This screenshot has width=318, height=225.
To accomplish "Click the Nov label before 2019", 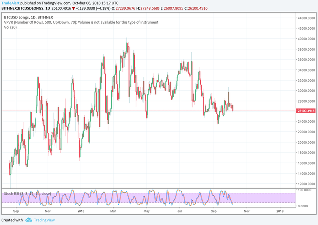I will point(247,211).
